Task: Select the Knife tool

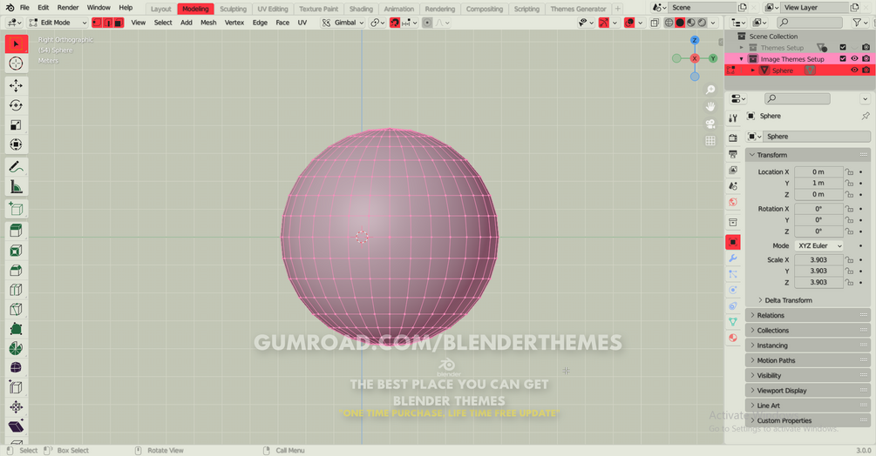Action: coord(17,310)
